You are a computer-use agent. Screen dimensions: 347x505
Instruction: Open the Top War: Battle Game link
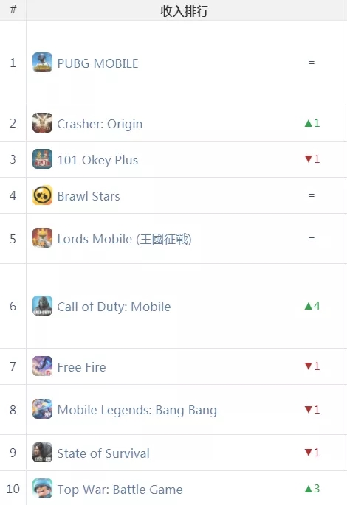tap(120, 490)
